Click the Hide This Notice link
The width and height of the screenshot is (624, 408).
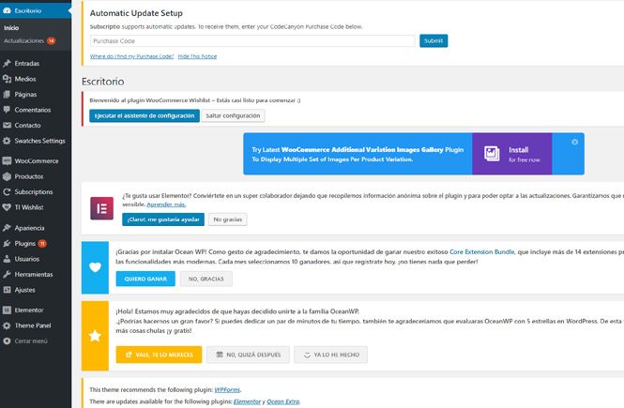[x=197, y=56]
